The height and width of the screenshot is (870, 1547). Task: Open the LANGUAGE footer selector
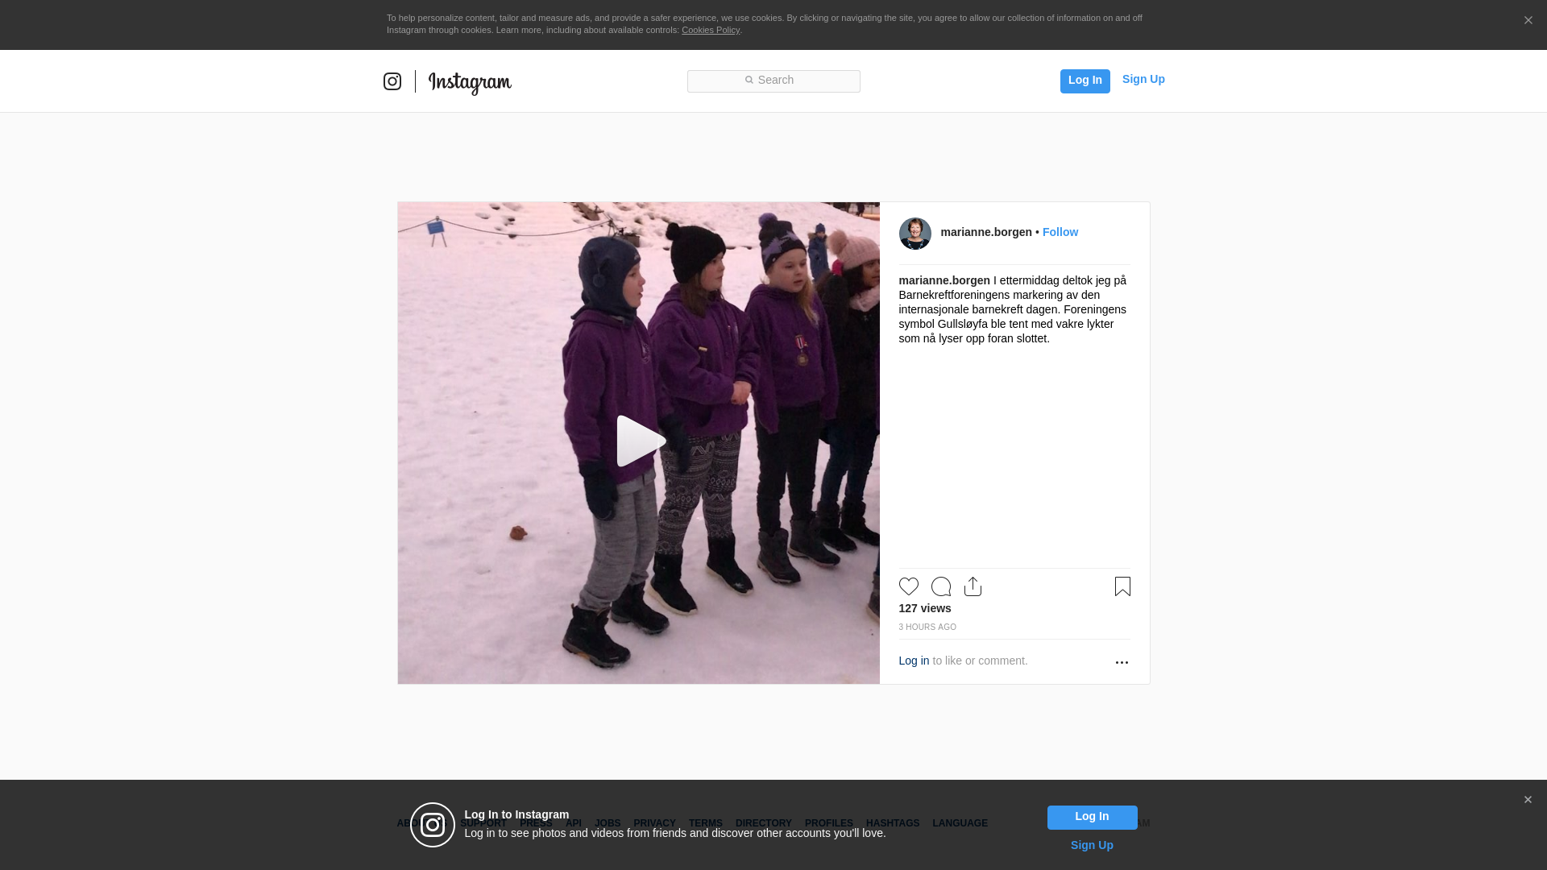pyautogui.click(x=960, y=823)
